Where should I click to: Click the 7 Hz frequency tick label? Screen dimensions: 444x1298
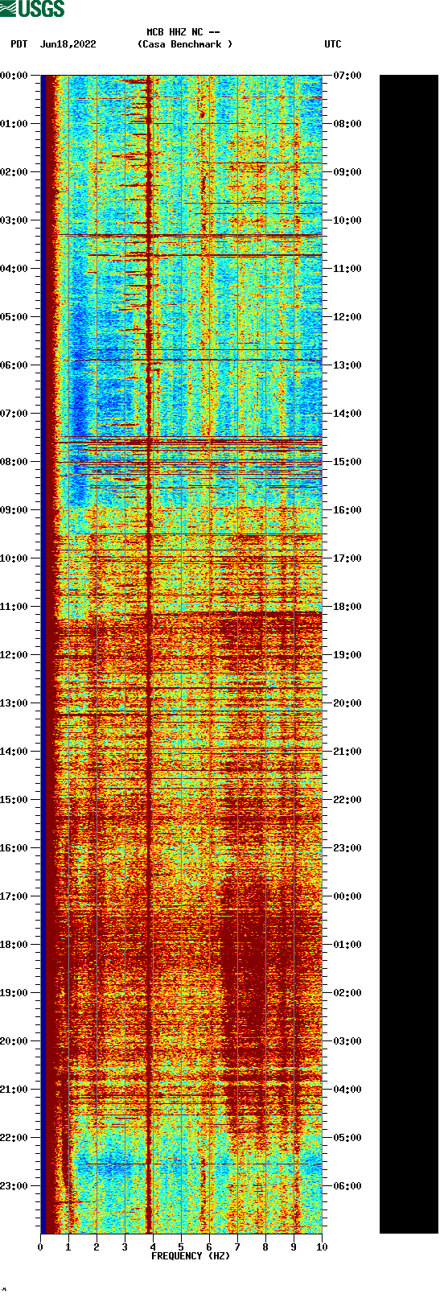point(237,1247)
